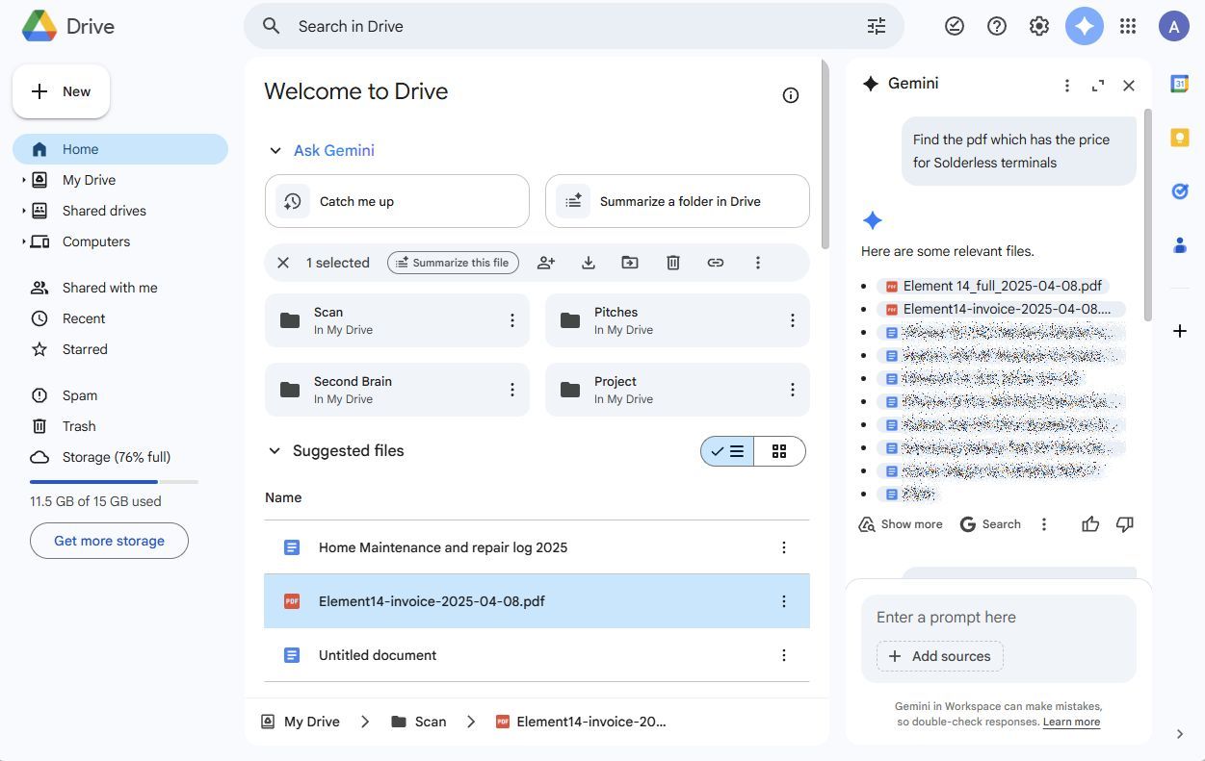Screen dimensions: 1205x761
Task: Click the Enter a prompt here field
Action: point(998,618)
